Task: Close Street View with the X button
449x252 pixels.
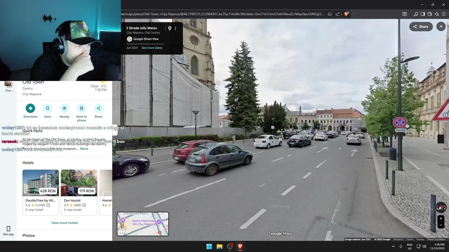Action: [441, 26]
